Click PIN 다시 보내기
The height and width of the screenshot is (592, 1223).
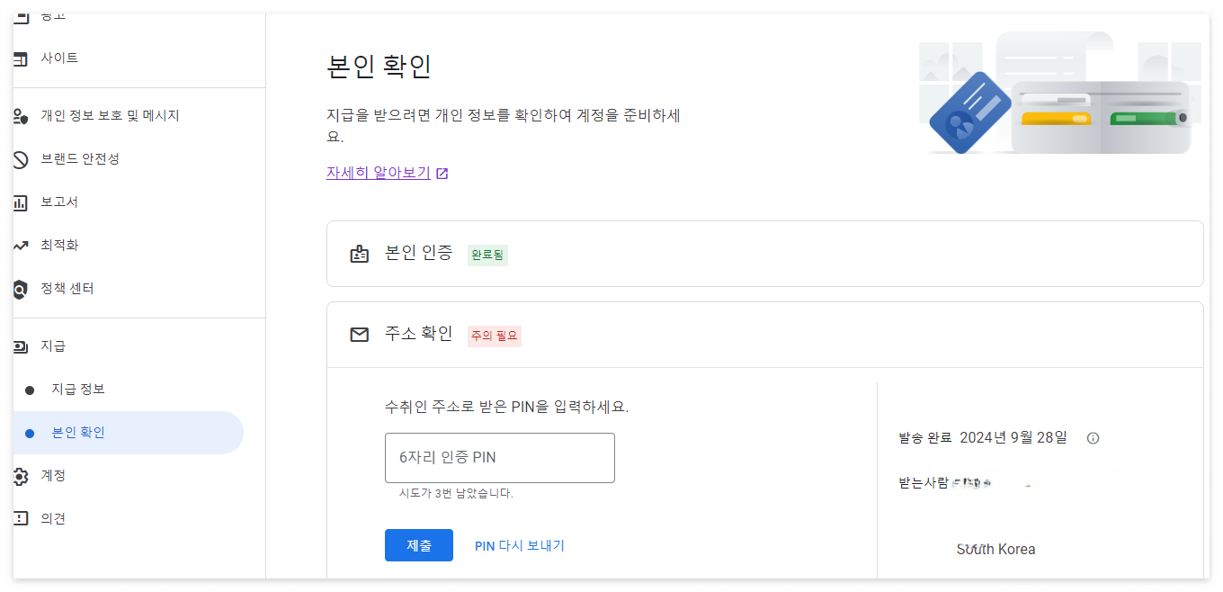[x=520, y=545]
